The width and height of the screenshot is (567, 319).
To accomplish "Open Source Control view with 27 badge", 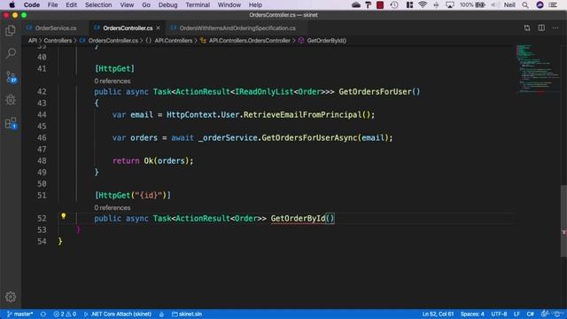I will (x=11, y=77).
